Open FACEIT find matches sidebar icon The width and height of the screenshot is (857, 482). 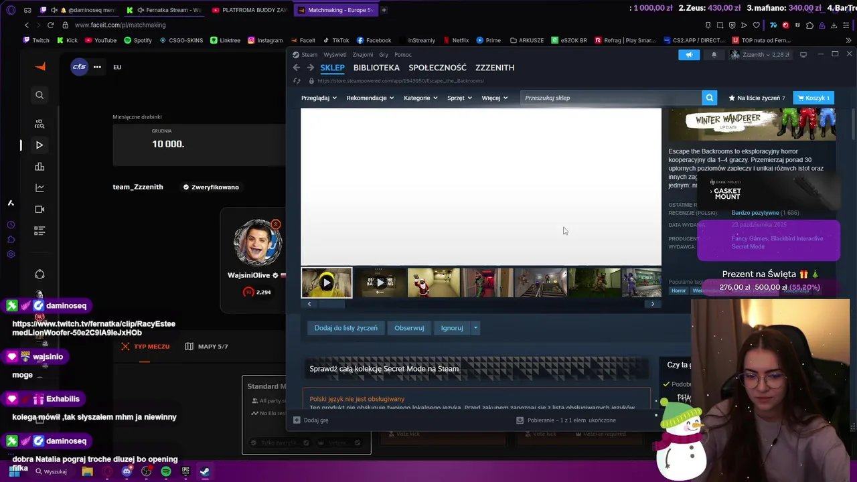pyautogui.click(x=40, y=124)
